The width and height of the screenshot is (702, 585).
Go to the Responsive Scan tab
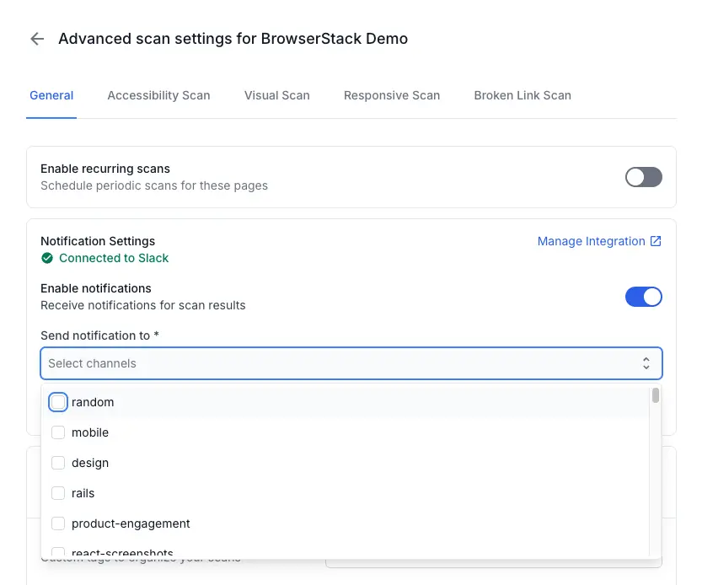391,95
